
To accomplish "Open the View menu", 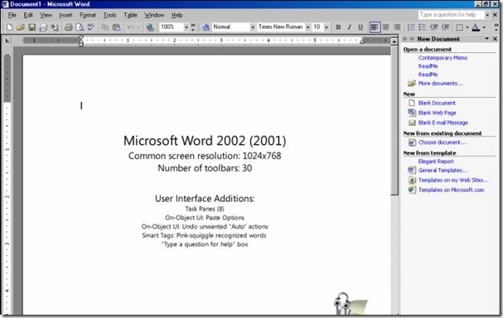I will tap(46, 15).
